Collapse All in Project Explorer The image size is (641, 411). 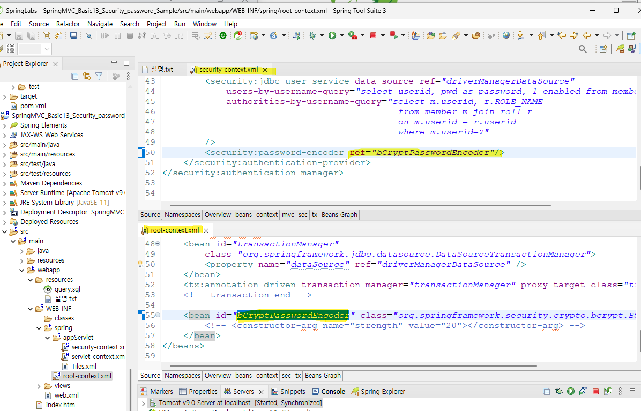[75, 76]
